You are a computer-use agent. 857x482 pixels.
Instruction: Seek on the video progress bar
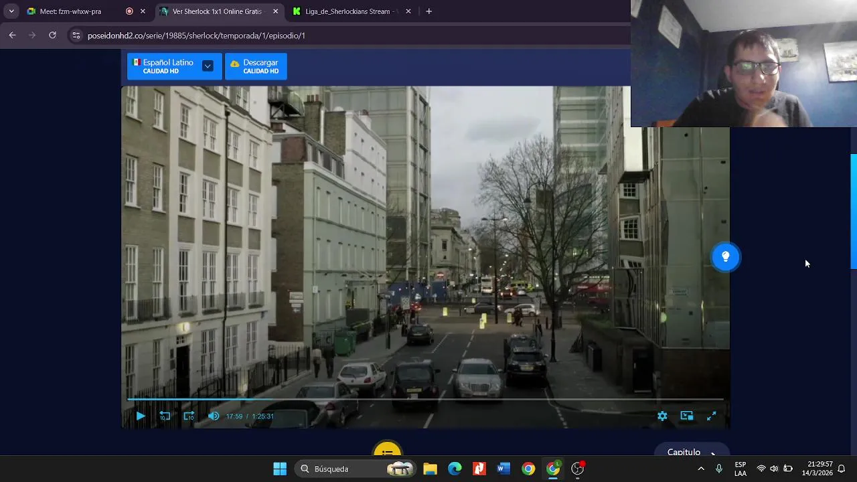pos(425,399)
